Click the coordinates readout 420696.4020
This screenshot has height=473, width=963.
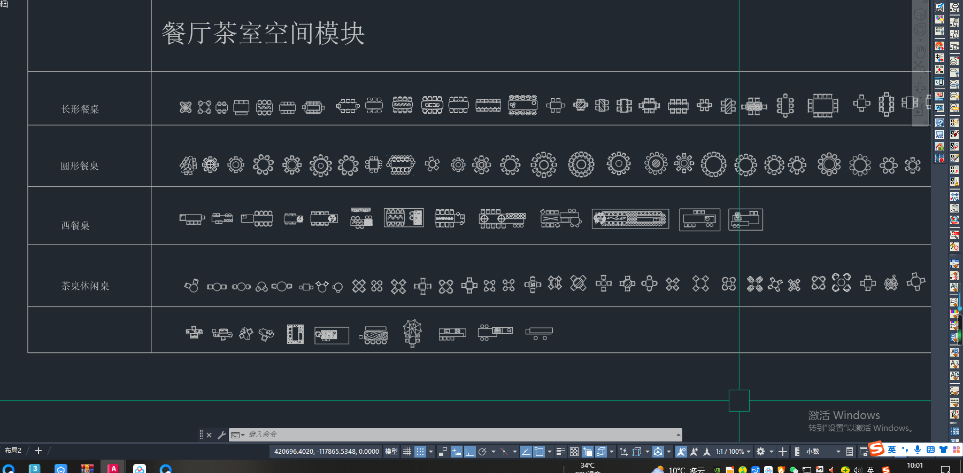click(326, 452)
